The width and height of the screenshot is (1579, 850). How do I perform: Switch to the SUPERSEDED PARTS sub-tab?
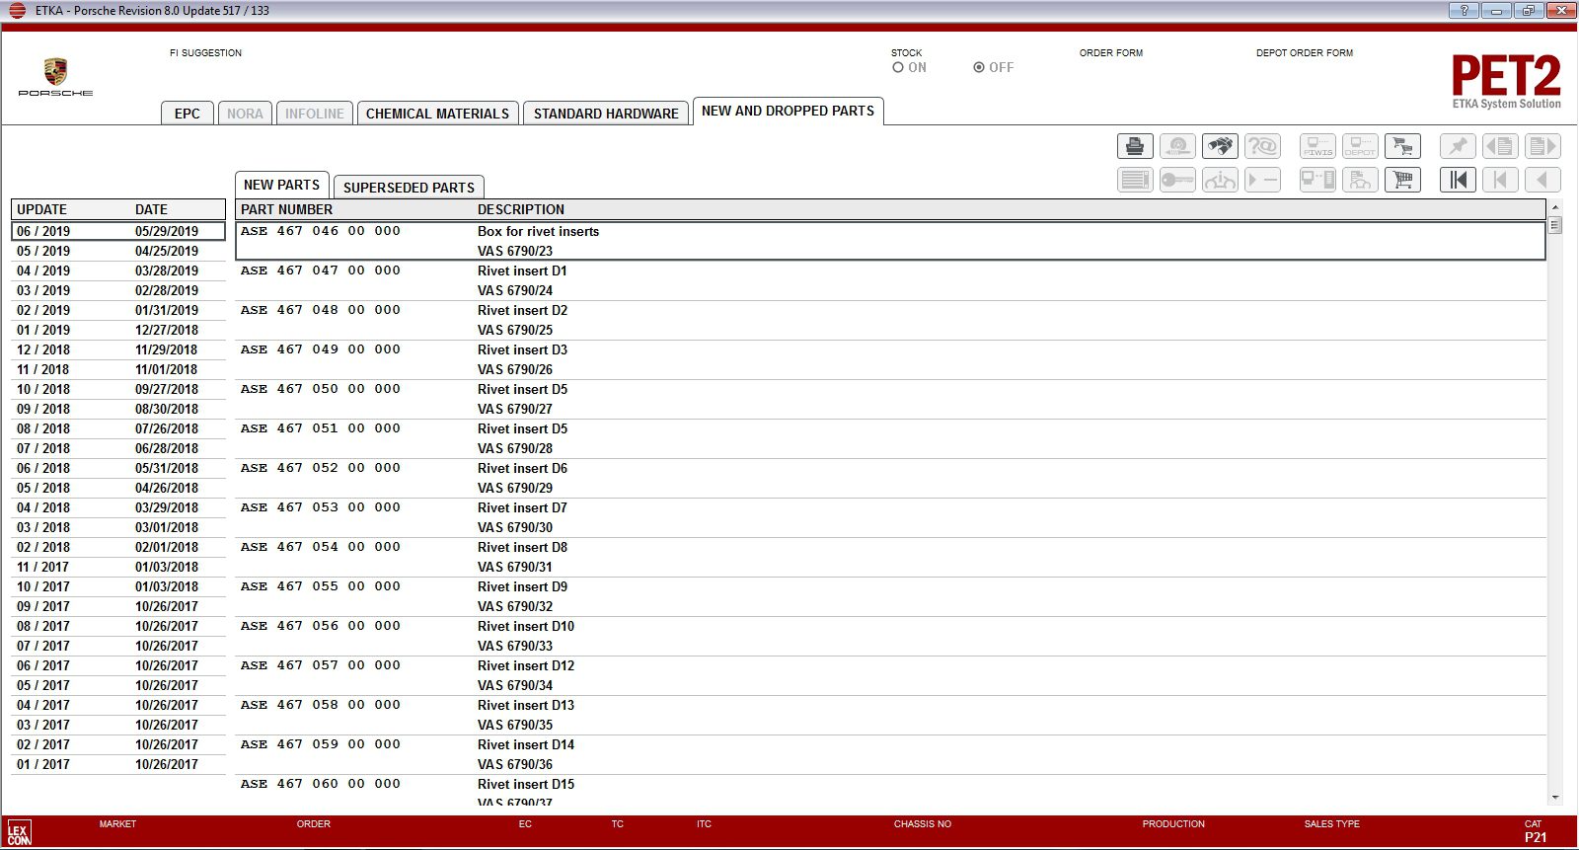[x=409, y=188]
